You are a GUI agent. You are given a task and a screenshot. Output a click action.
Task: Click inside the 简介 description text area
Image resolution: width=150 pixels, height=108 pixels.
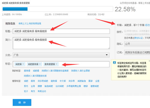tap(61, 43)
